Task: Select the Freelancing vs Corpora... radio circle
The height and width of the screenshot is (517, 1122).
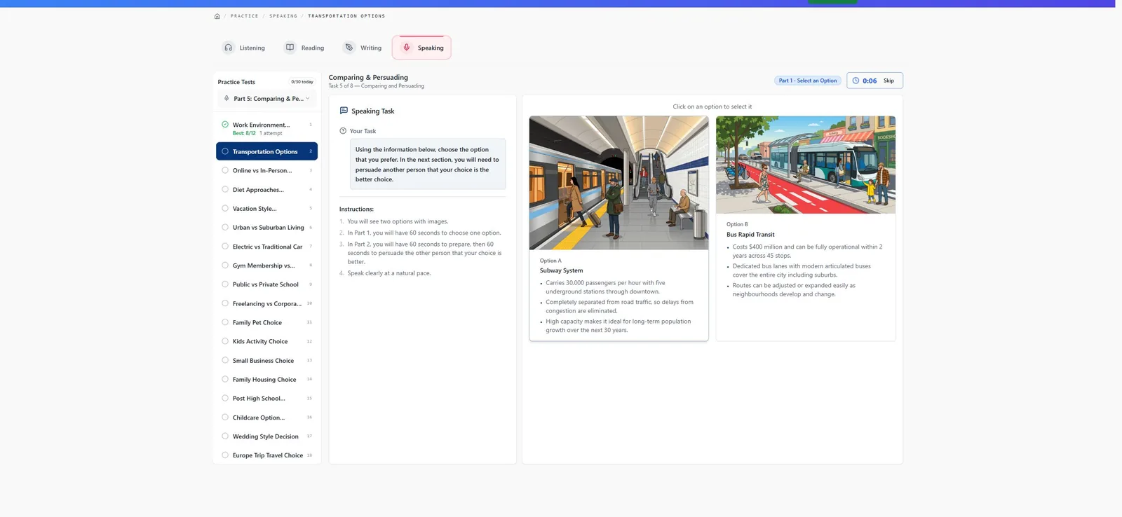Action: tap(225, 303)
